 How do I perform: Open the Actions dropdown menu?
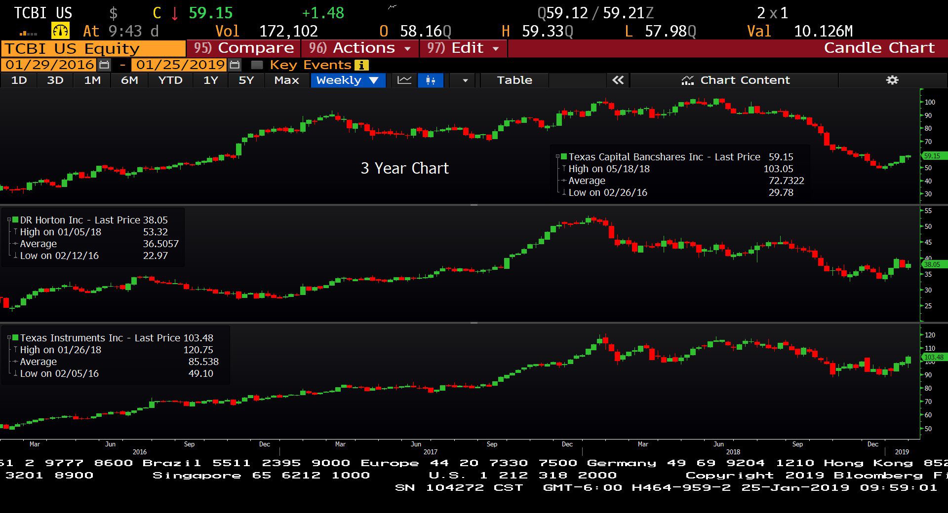tap(360, 48)
